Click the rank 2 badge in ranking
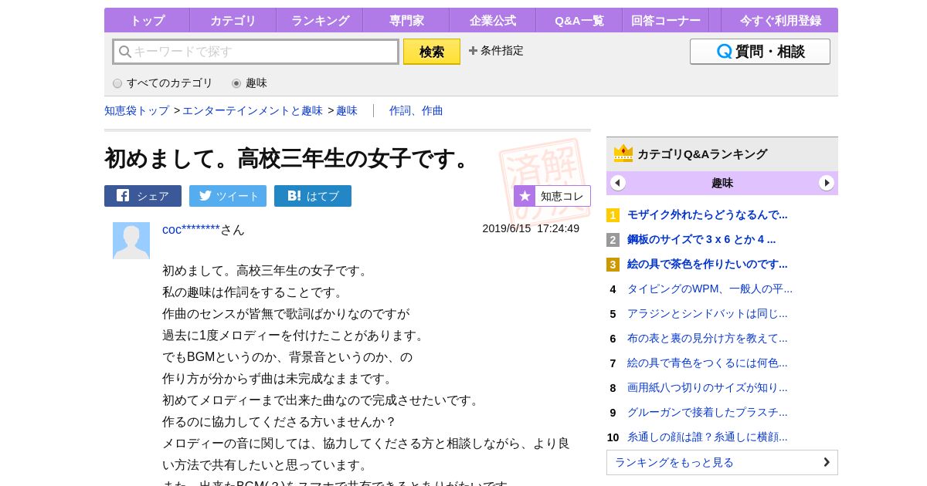Image resolution: width=927 pixels, height=486 pixels. 613,240
